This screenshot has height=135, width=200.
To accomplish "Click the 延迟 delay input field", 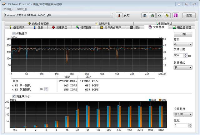I will (181, 125).
